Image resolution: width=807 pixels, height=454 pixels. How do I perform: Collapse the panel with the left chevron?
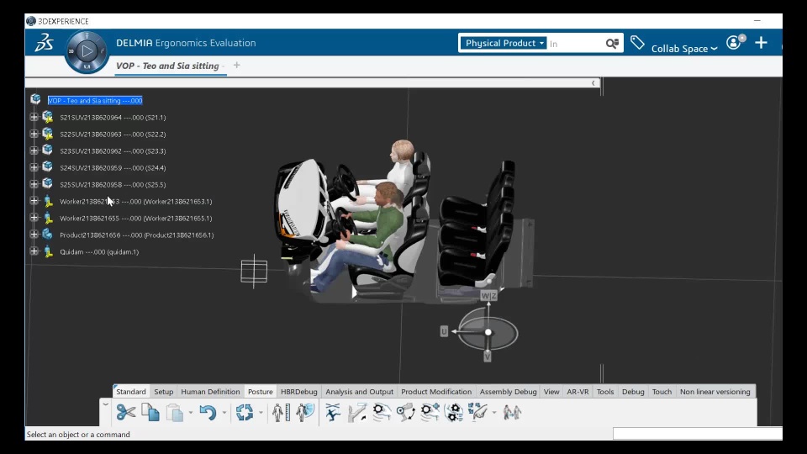[593, 83]
